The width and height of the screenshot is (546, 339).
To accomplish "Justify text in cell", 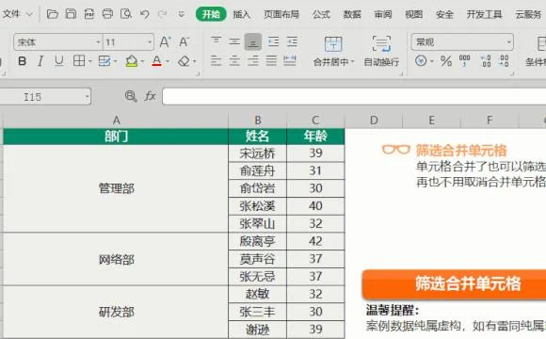I will (x=271, y=61).
